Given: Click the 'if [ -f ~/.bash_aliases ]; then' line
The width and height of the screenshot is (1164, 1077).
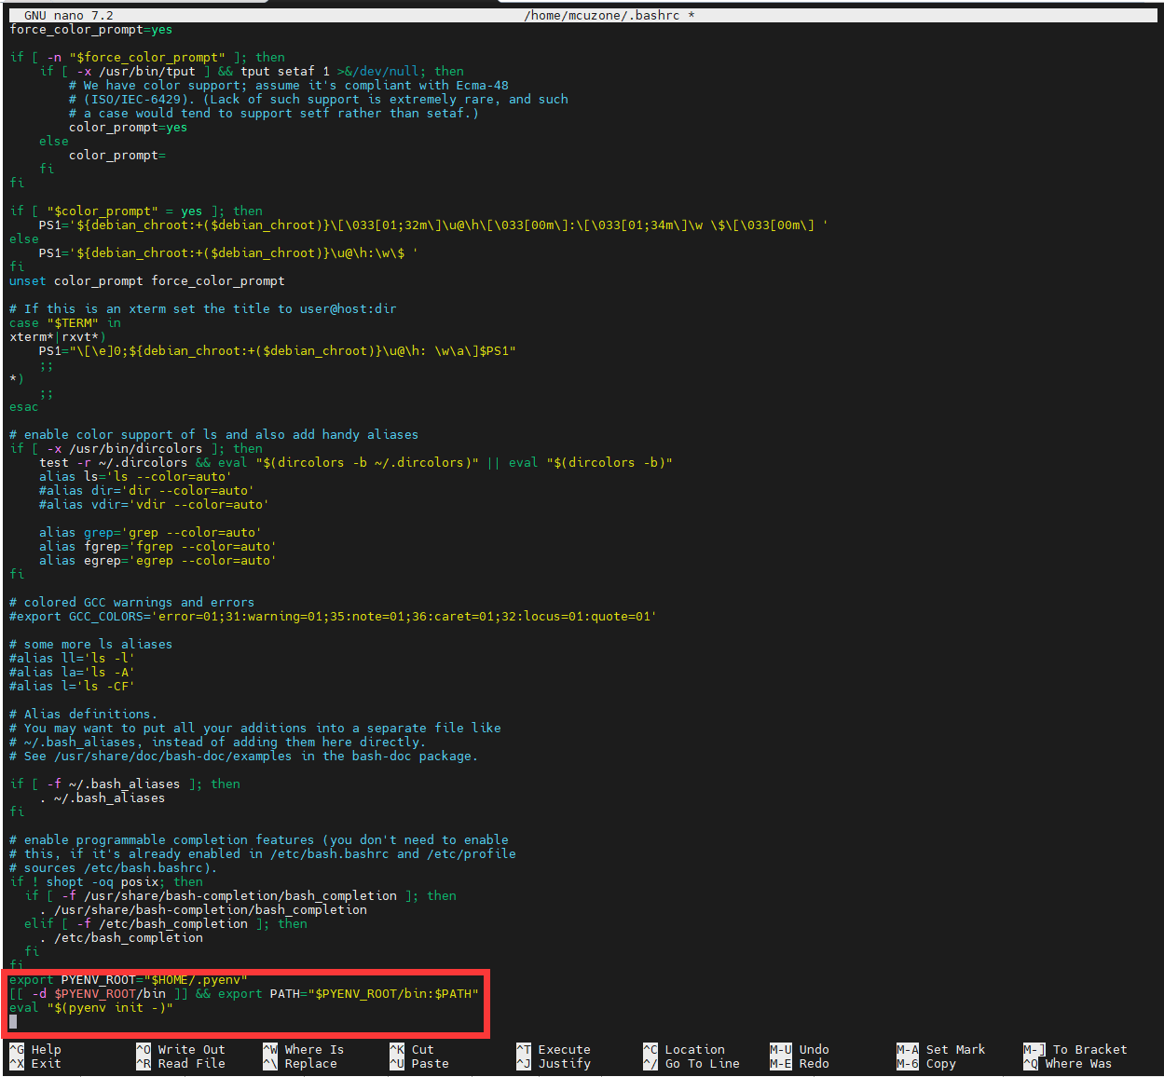Looking at the screenshot, I should coord(125,784).
